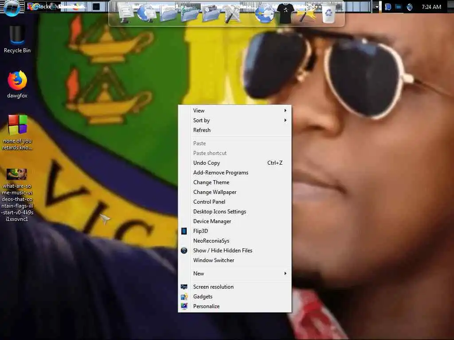Click the Ctrl+Z shortcut text
The height and width of the screenshot is (340, 454).
tap(275, 163)
